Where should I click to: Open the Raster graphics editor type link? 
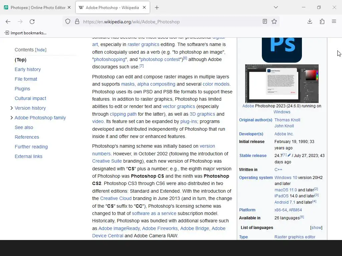(295, 237)
